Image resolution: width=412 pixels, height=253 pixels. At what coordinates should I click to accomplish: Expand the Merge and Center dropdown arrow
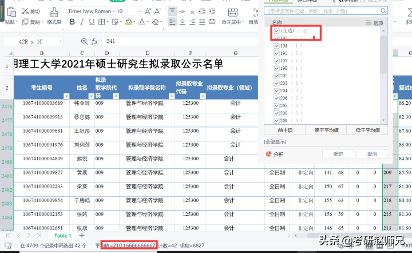pyautogui.click(x=243, y=22)
